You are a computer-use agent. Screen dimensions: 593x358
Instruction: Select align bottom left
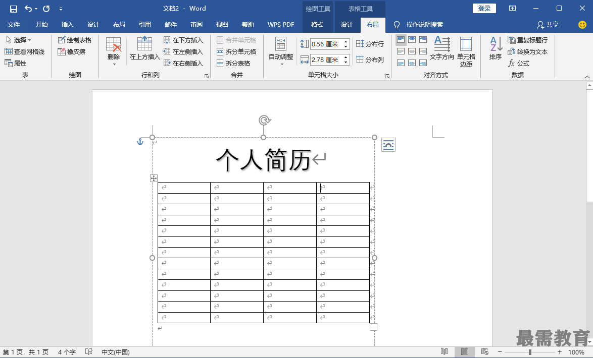(401, 63)
